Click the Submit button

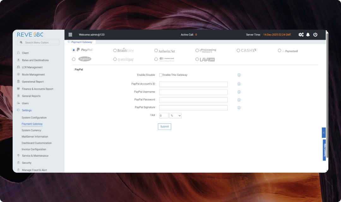point(165,127)
